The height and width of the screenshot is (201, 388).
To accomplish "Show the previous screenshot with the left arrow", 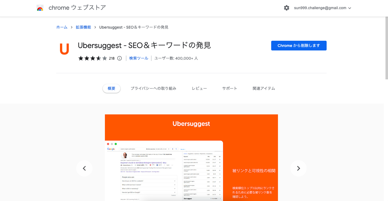I will 84,168.
